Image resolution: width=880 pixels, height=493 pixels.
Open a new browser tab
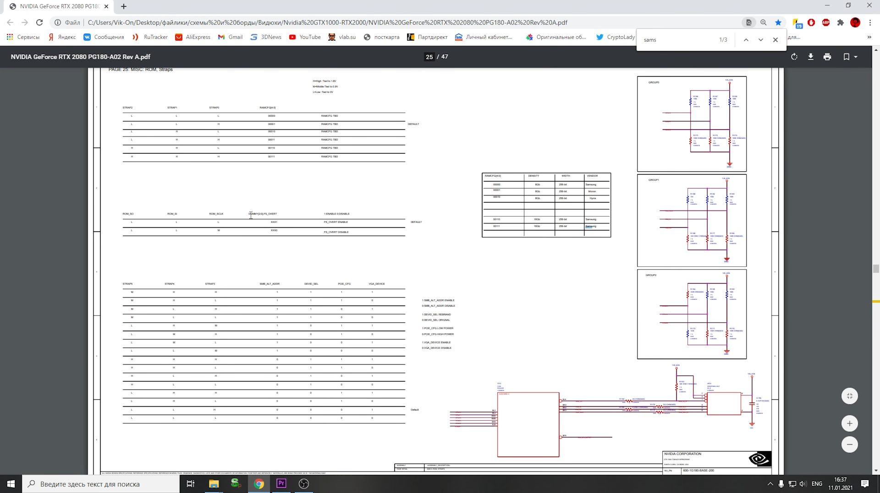click(x=124, y=6)
